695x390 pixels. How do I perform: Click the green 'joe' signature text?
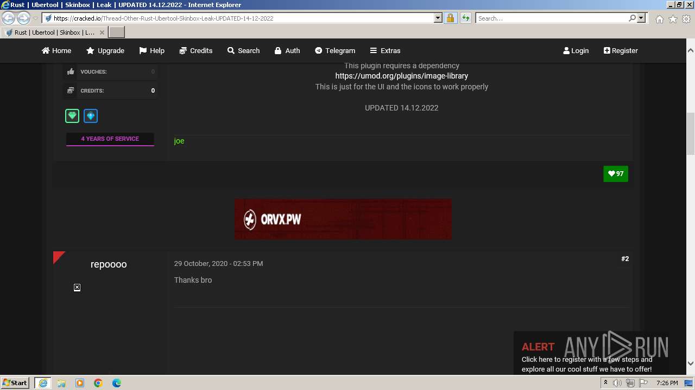(x=179, y=141)
